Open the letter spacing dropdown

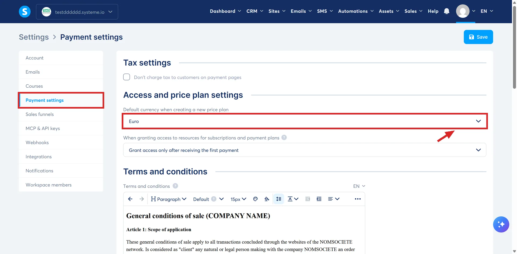tap(293, 199)
